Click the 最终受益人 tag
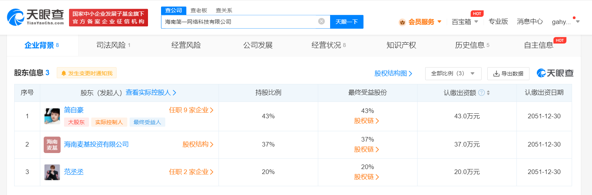592x195 pixels. [147, 122]
